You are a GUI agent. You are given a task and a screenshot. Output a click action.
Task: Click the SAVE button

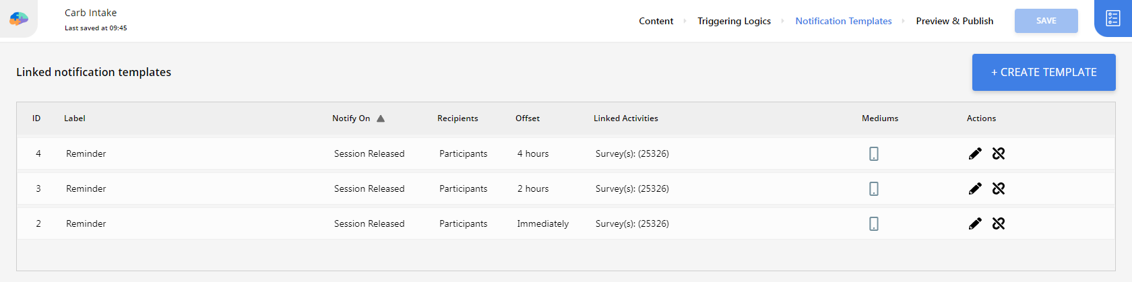pyautogui.click(x=1046, y=21)
